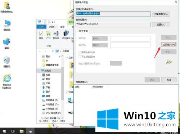Click the 访问媒体 access media ribbon icon
180x134 pixels.
tap(66, 35)
